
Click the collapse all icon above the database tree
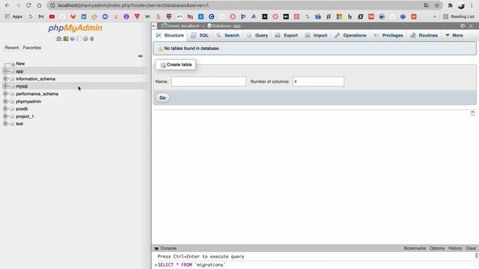click(140, 56)
